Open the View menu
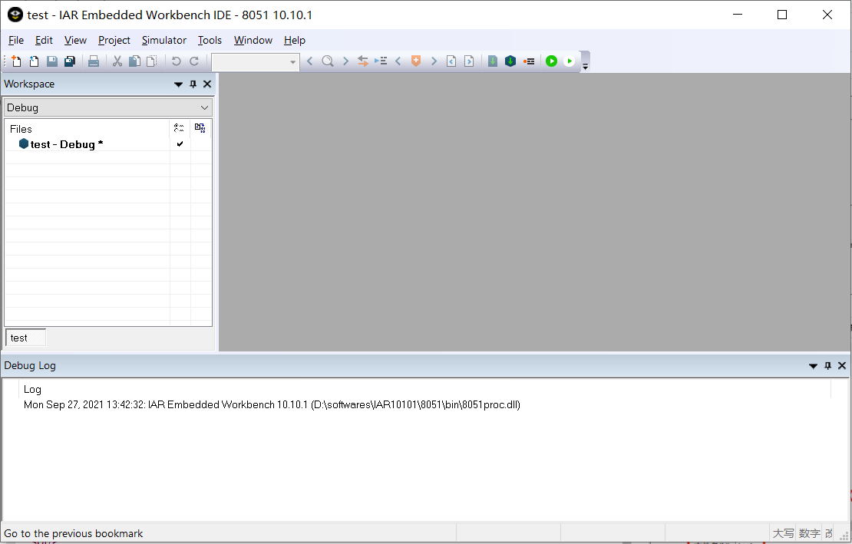852x544 pixels. coord(75,40)
